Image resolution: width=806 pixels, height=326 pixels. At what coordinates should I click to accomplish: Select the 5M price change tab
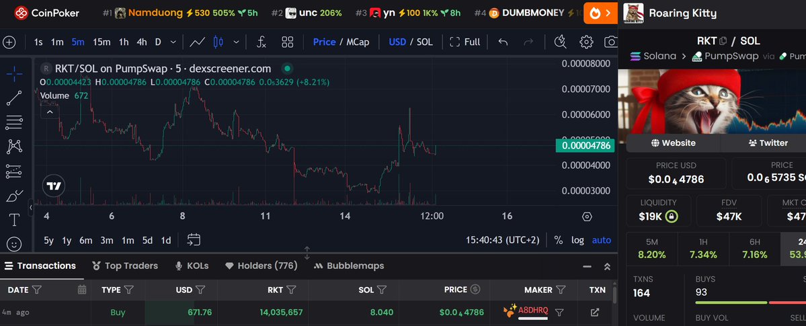[x=652, y=249]
